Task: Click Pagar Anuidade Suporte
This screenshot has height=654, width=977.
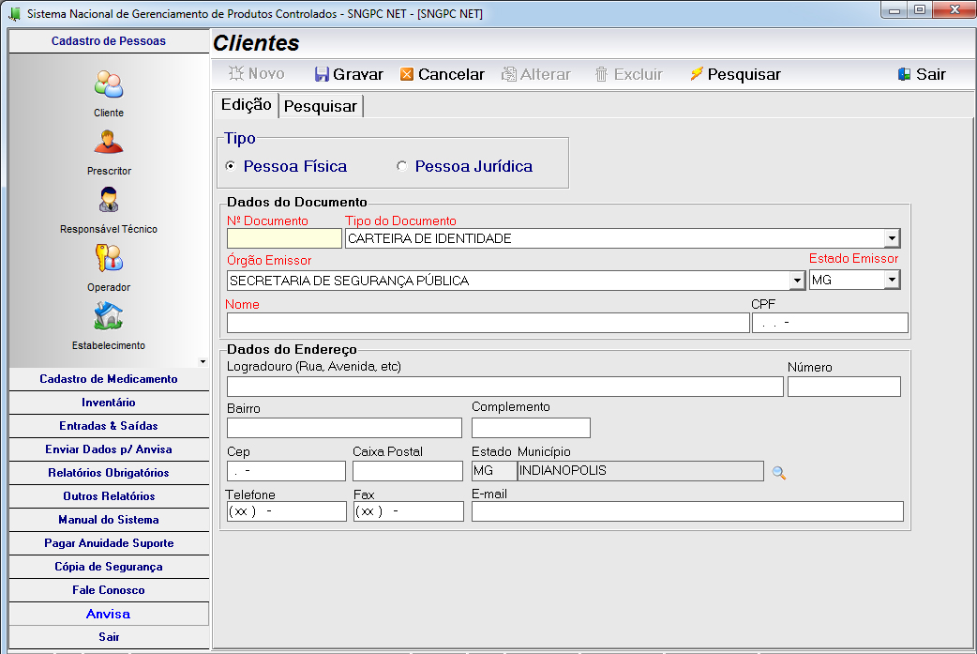Action: click(x=109, y=543)
